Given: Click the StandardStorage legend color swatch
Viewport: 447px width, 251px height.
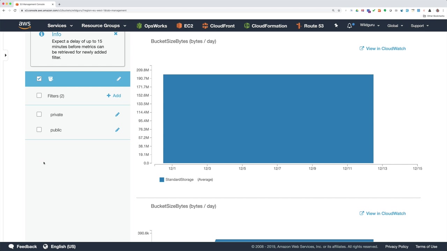Looking at the screenshot, I should tap(162, 180).
